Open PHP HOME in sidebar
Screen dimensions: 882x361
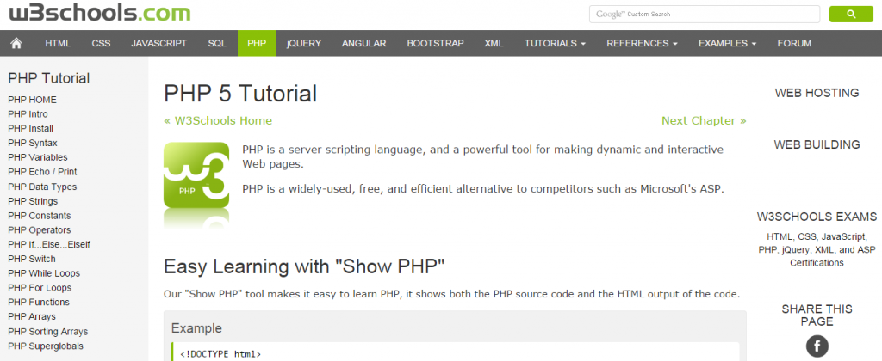tap(32, 100)
